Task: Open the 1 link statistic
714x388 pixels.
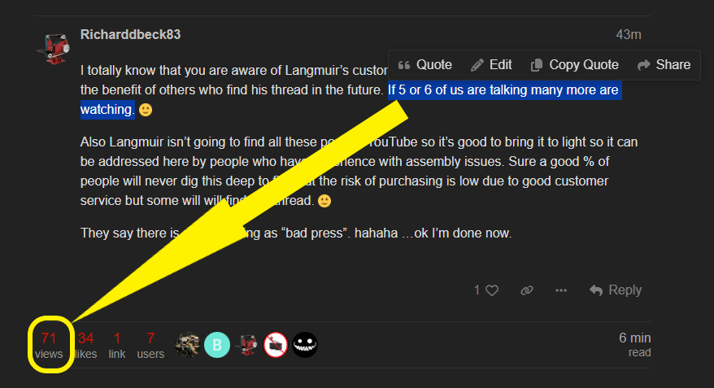Action: (x=117, y=345)
